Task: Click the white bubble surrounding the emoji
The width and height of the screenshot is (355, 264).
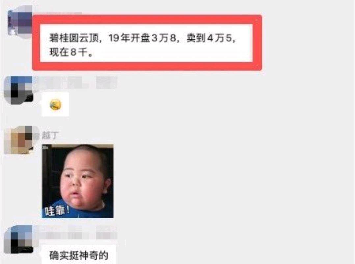Action: coord(55,104)
